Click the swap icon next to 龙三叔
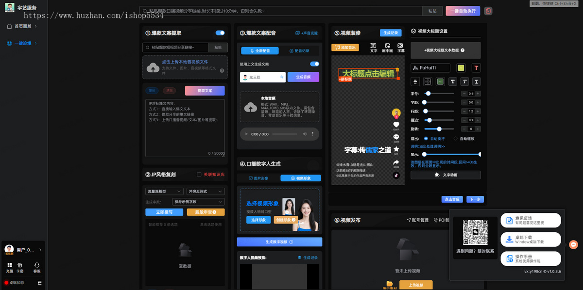583x290 pixels. [x=282, y=77]
